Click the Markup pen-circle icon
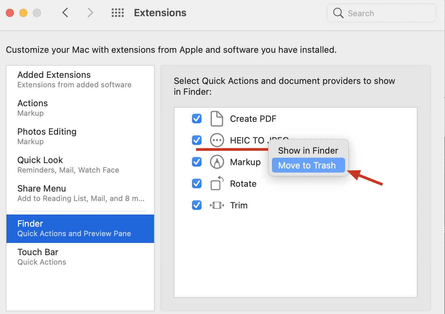This screenshot has height=314, width=445. pyautogui.click(x=217, y=162)
